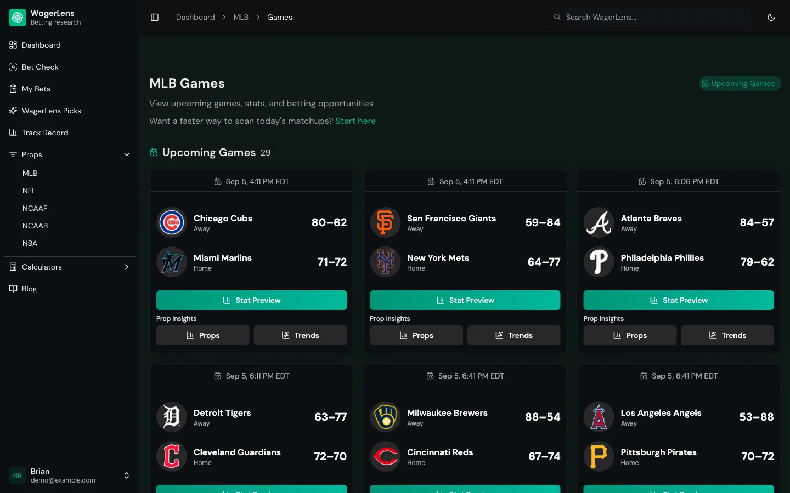Go to MLB breadcrumb
Image resolution: width=790 pixels, height=493 pixels.
pyautogui.click(x=241, y=18)
